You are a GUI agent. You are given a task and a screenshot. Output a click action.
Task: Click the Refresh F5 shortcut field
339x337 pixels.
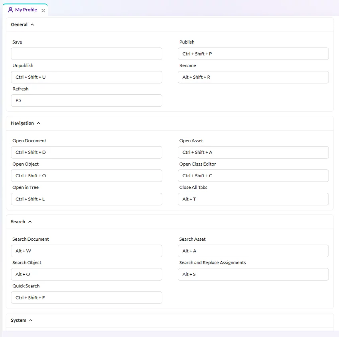[87, 101]
